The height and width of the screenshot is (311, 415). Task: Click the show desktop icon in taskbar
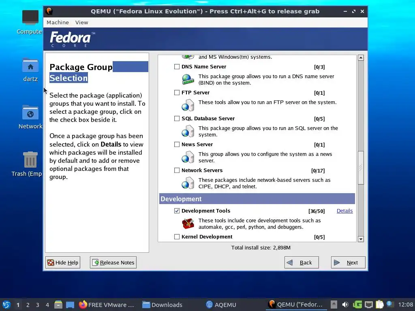(x=70, y=305)
